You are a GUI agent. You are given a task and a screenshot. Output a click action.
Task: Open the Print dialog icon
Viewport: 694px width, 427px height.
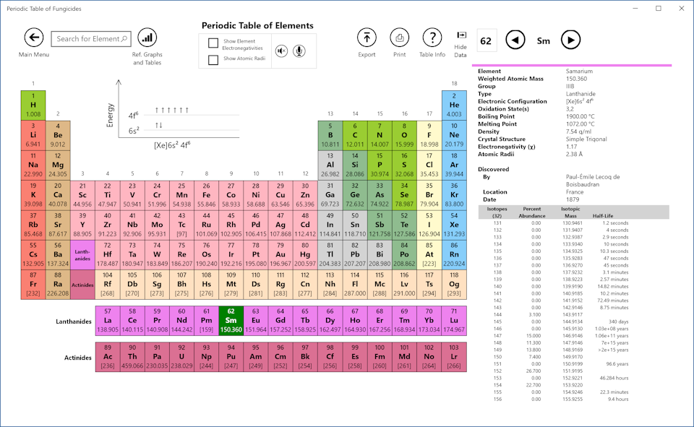[x=399, y=38]
